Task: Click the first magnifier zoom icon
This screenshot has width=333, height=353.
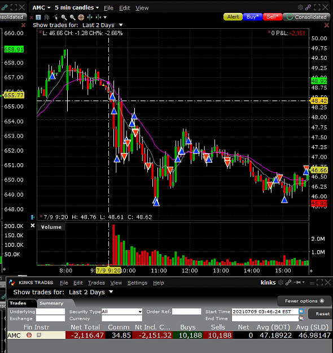Action: [64, 17]
